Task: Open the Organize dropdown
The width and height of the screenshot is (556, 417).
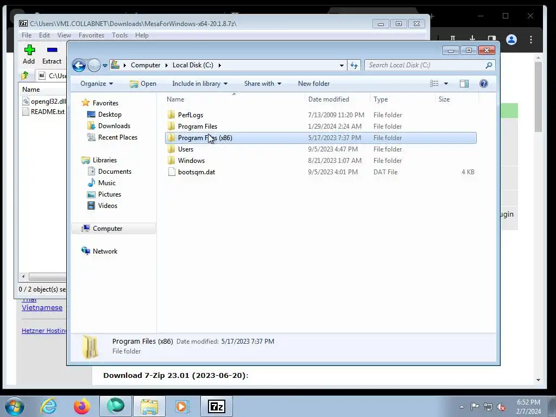Action: click(x=97, y=84)
